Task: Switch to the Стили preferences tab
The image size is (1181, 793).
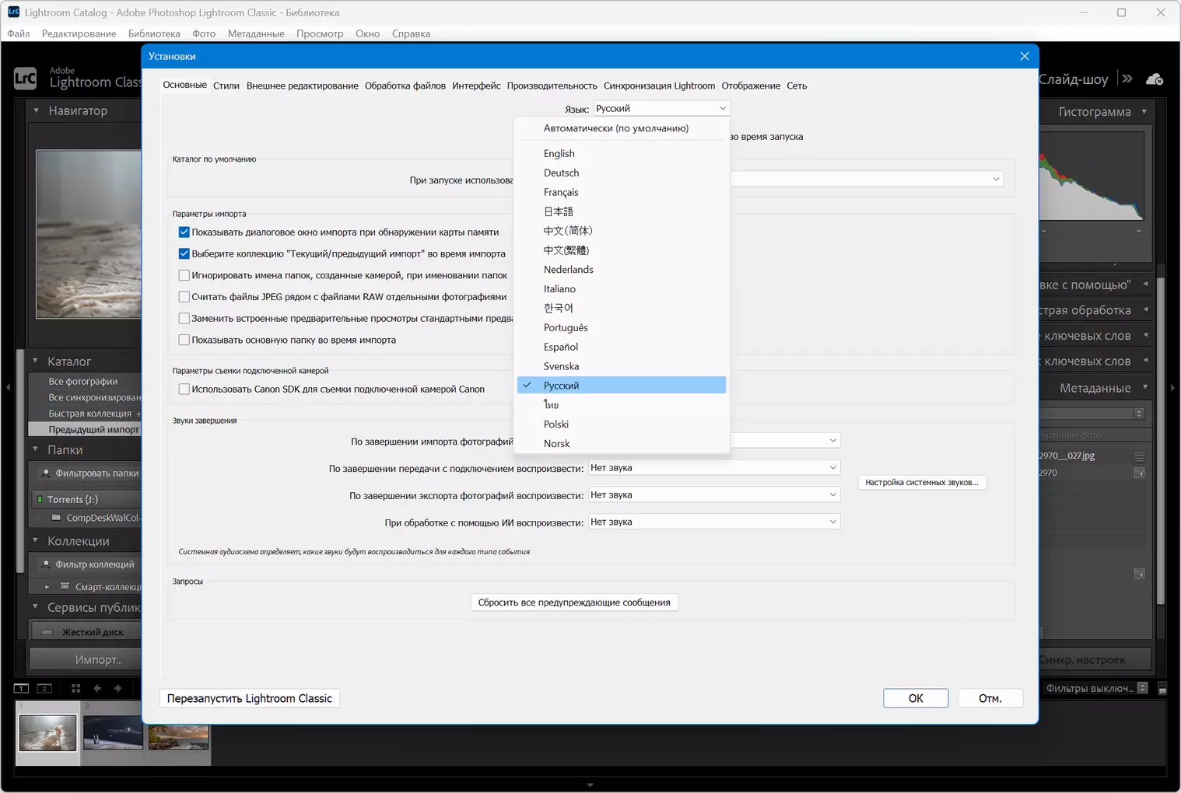Action: pos(226,86)
